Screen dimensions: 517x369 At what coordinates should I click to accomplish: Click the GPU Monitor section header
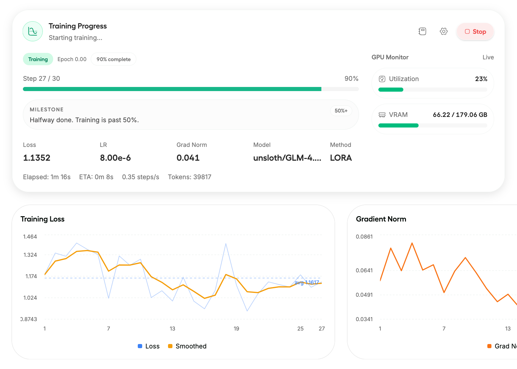point(390,57)
